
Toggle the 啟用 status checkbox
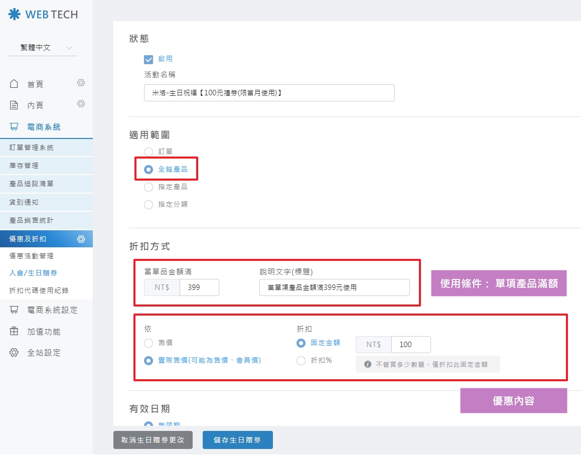pos(149,59)
